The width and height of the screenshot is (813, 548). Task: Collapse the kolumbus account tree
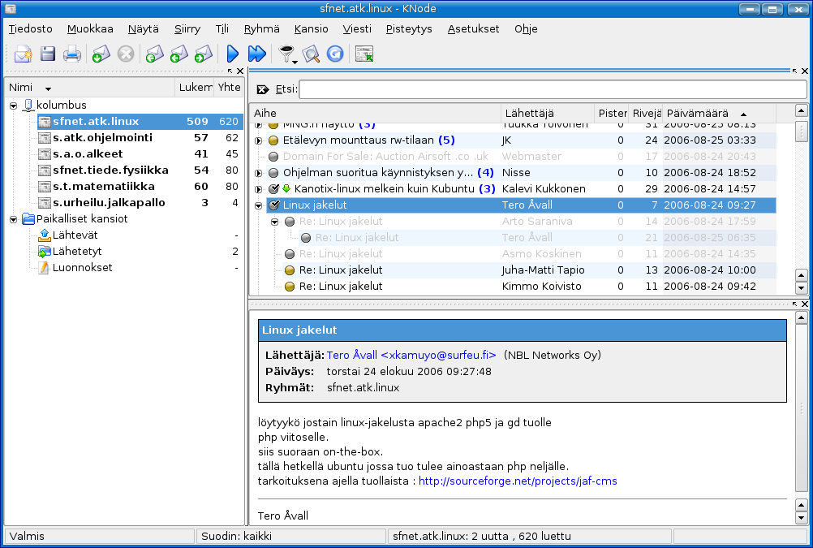click(14, 106)
